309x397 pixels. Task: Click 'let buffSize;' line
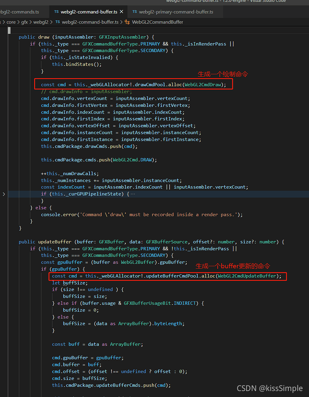pos(70,283)
